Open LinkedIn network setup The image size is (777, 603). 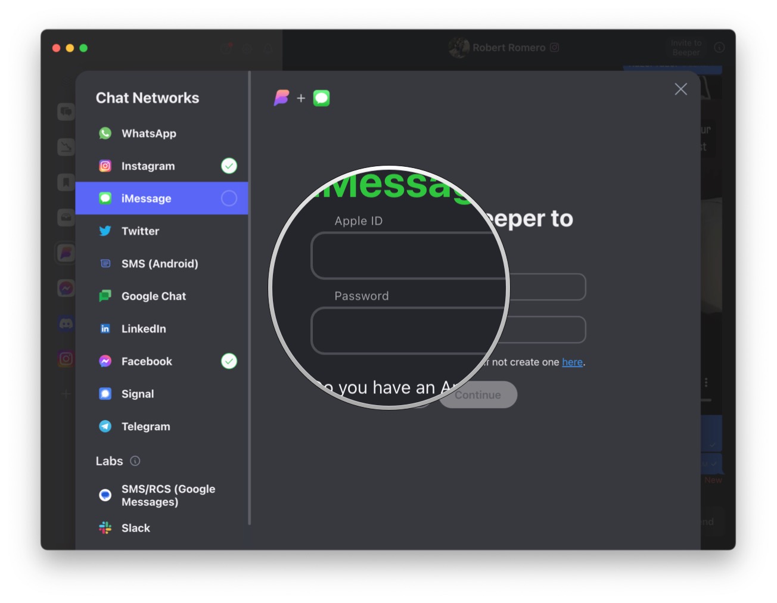(161, 329)
